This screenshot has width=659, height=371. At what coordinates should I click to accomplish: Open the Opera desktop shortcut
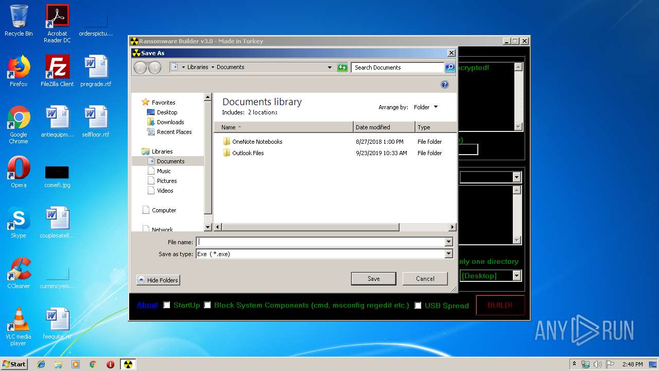tap(19, 172)
